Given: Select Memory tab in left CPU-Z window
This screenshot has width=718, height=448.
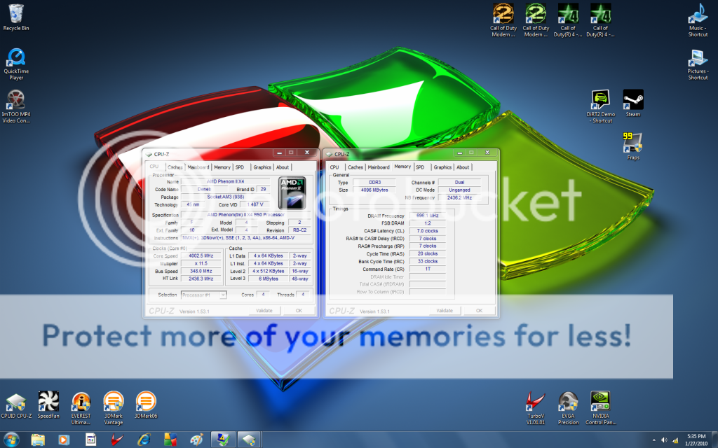Looking at the screenshot, I should click(x=222, y=167).
